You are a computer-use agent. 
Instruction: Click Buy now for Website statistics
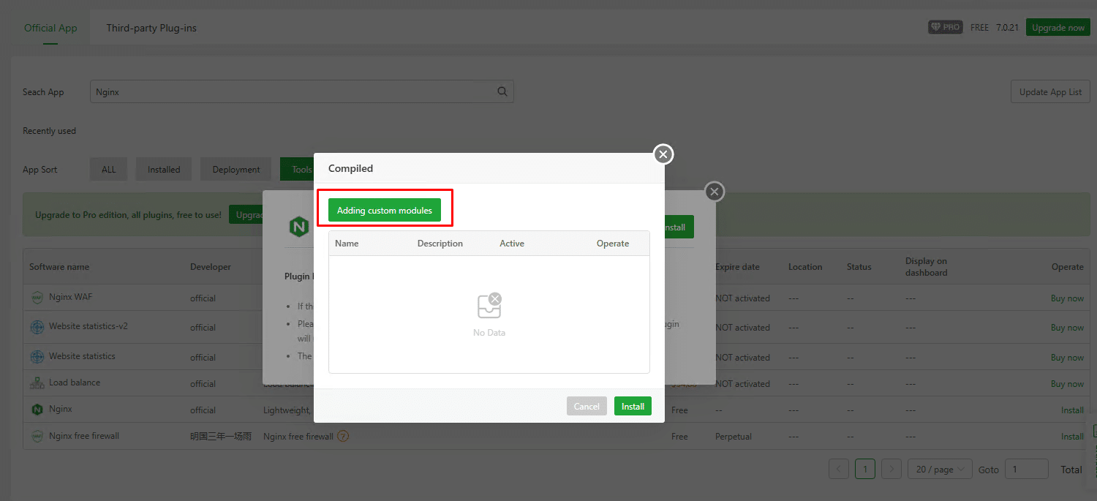point(1067,358)
